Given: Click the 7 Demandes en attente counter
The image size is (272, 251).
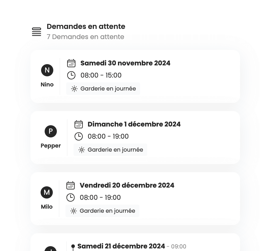Looking at the screenshot, I should coord(85,37).
